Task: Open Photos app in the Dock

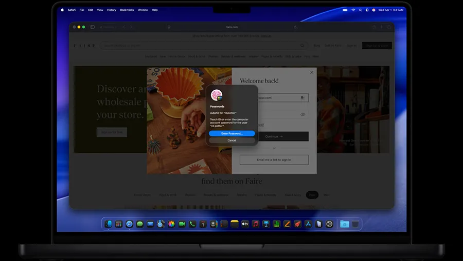Action: [171, 224]
